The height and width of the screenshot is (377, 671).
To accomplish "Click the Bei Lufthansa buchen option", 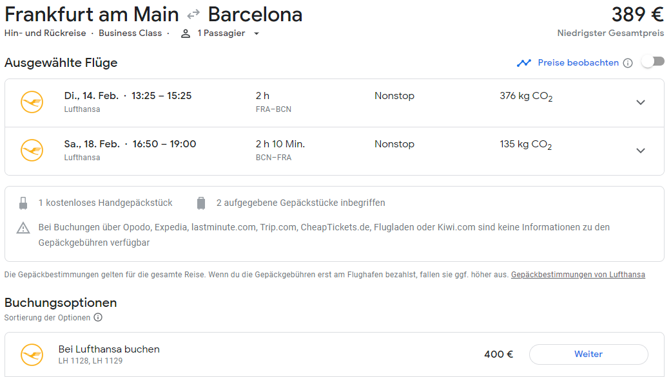I will pos(109,349).
